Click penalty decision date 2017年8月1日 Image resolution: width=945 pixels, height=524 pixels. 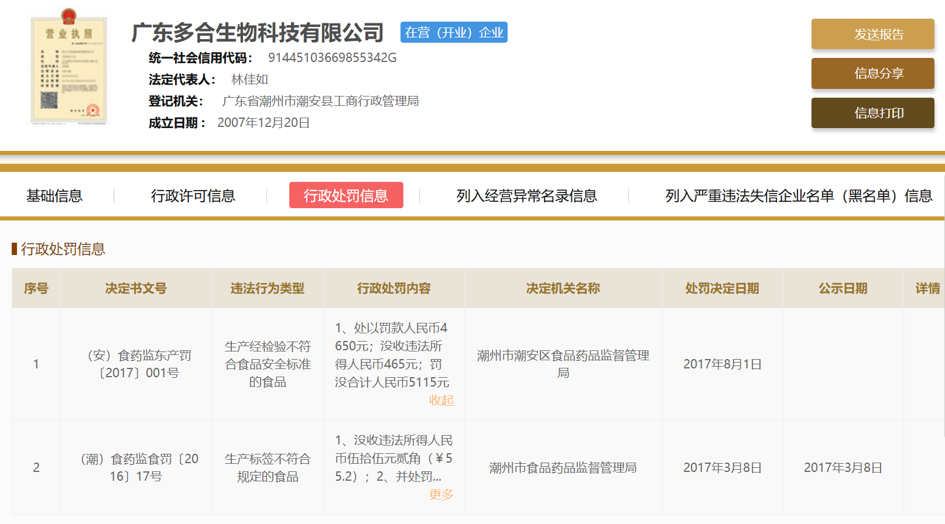[x=723, y=364]
